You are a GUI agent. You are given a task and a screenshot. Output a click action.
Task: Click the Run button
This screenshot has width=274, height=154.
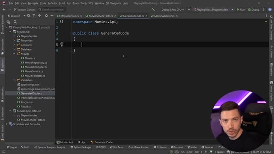coord(241,9)
